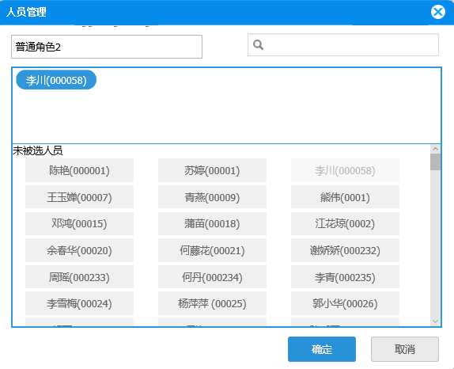
Task: Click 何丹(000234) entry
Action: (212, 277)
